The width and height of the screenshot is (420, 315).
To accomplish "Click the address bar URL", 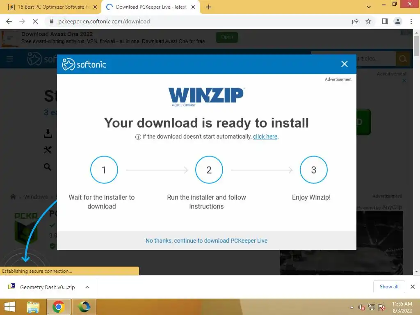I will (104, 21).
